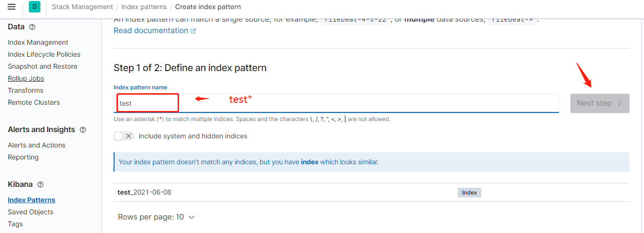Open the hamburger navigation menu

12,7
